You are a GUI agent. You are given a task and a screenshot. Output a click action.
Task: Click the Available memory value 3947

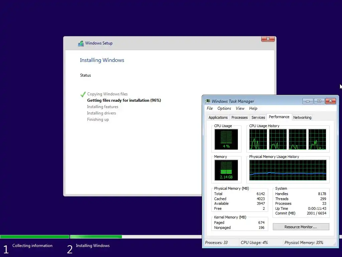coord(261,203)
